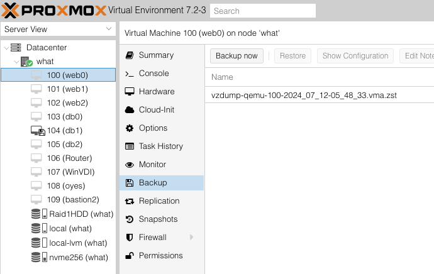Click the locked VM icon for 104 (db1)
Screen dimensions: 434x274
pyautogui.click(x=38, y=131)
